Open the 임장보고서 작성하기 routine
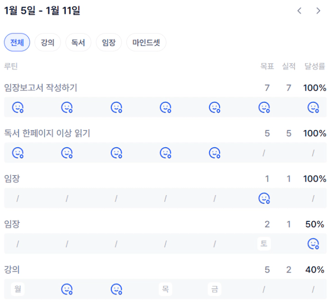 coord(41,87)
